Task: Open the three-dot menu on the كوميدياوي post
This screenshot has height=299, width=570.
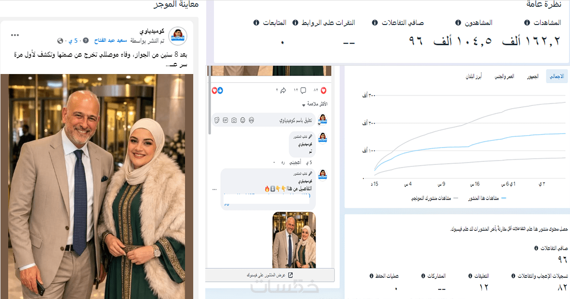Action: pos(15,35)
